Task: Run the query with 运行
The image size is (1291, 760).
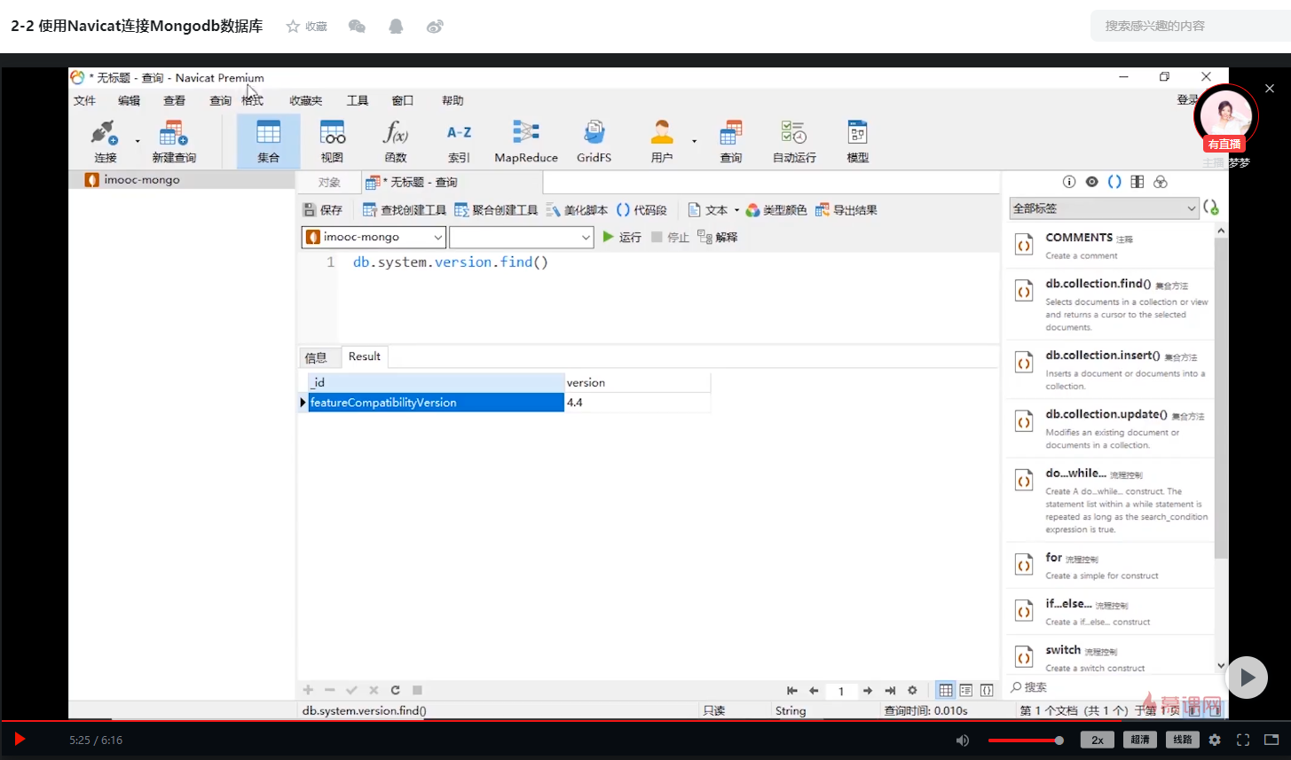Action: [621, 237]
